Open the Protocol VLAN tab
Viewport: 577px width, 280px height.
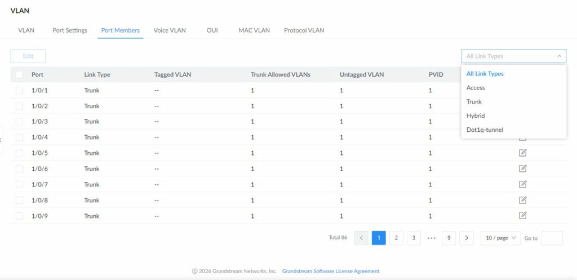pos(304,30)
